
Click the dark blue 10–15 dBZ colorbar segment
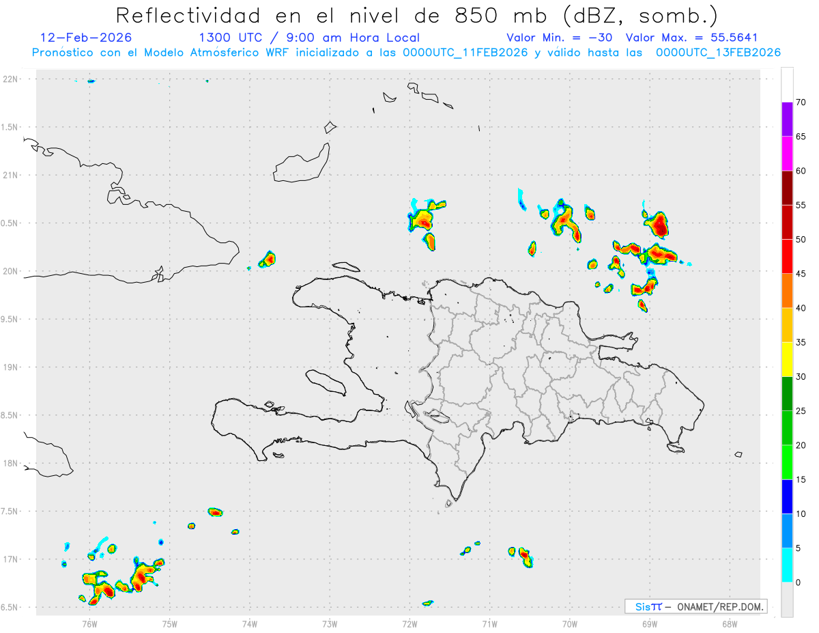[787, 497]
